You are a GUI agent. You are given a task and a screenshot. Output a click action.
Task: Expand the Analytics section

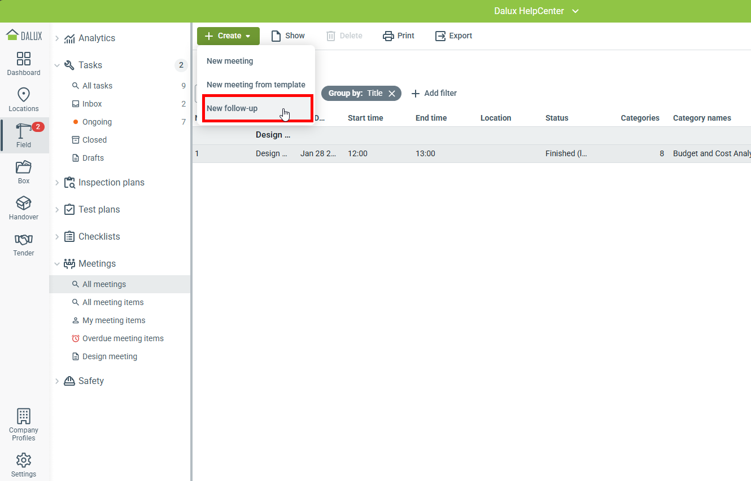click(x=57, y=38)
